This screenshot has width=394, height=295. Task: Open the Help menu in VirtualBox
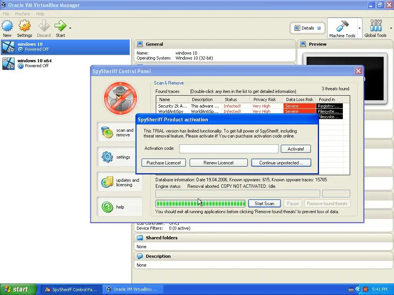(x=40, y=14)
